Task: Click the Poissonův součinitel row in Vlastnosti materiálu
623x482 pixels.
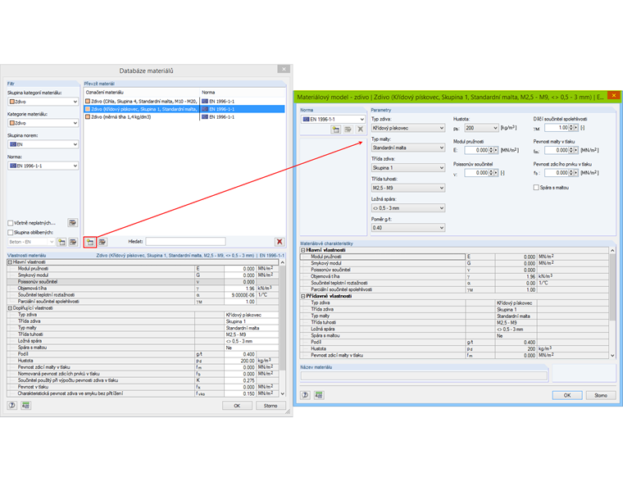Action: coord(143,282)
